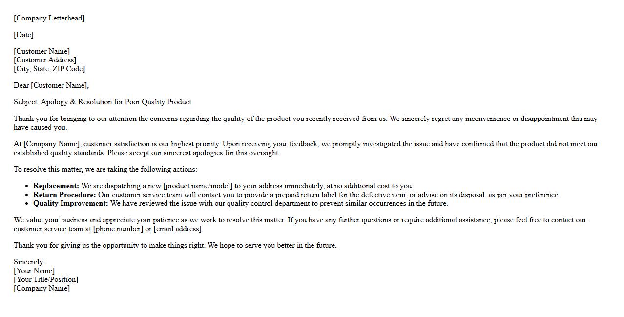Click the [Company Name] line under the signature
624x317 pixels.
(x=42, y=288)
